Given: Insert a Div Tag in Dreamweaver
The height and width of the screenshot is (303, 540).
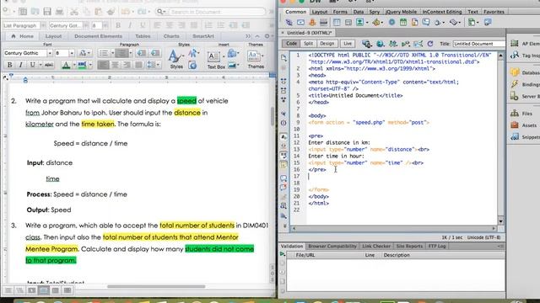Looking at the screenshot, I should [348, 23].
